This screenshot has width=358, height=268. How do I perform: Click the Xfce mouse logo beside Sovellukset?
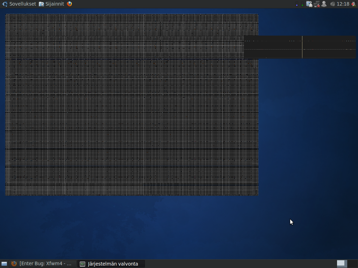[5, 4]
